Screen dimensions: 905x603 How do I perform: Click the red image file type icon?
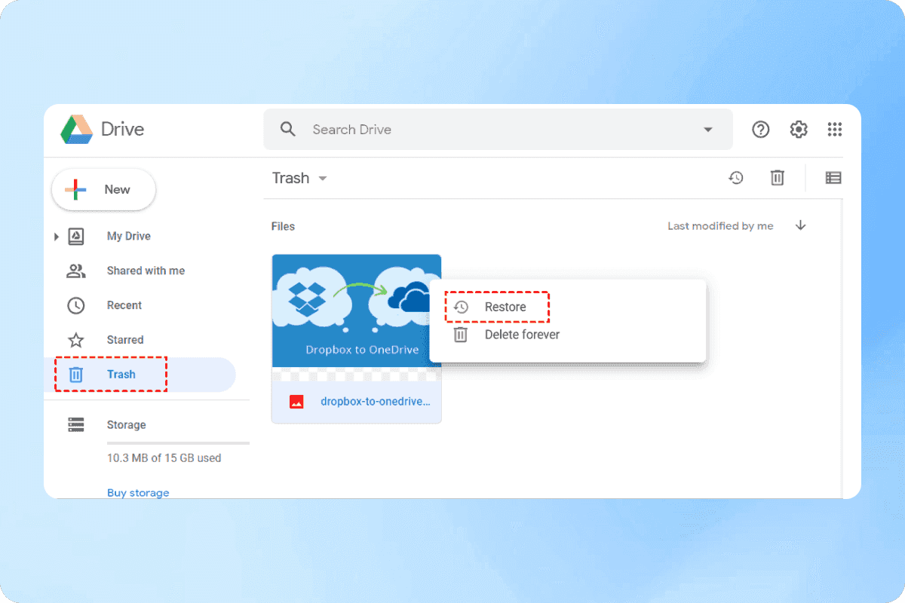(296, 402)
